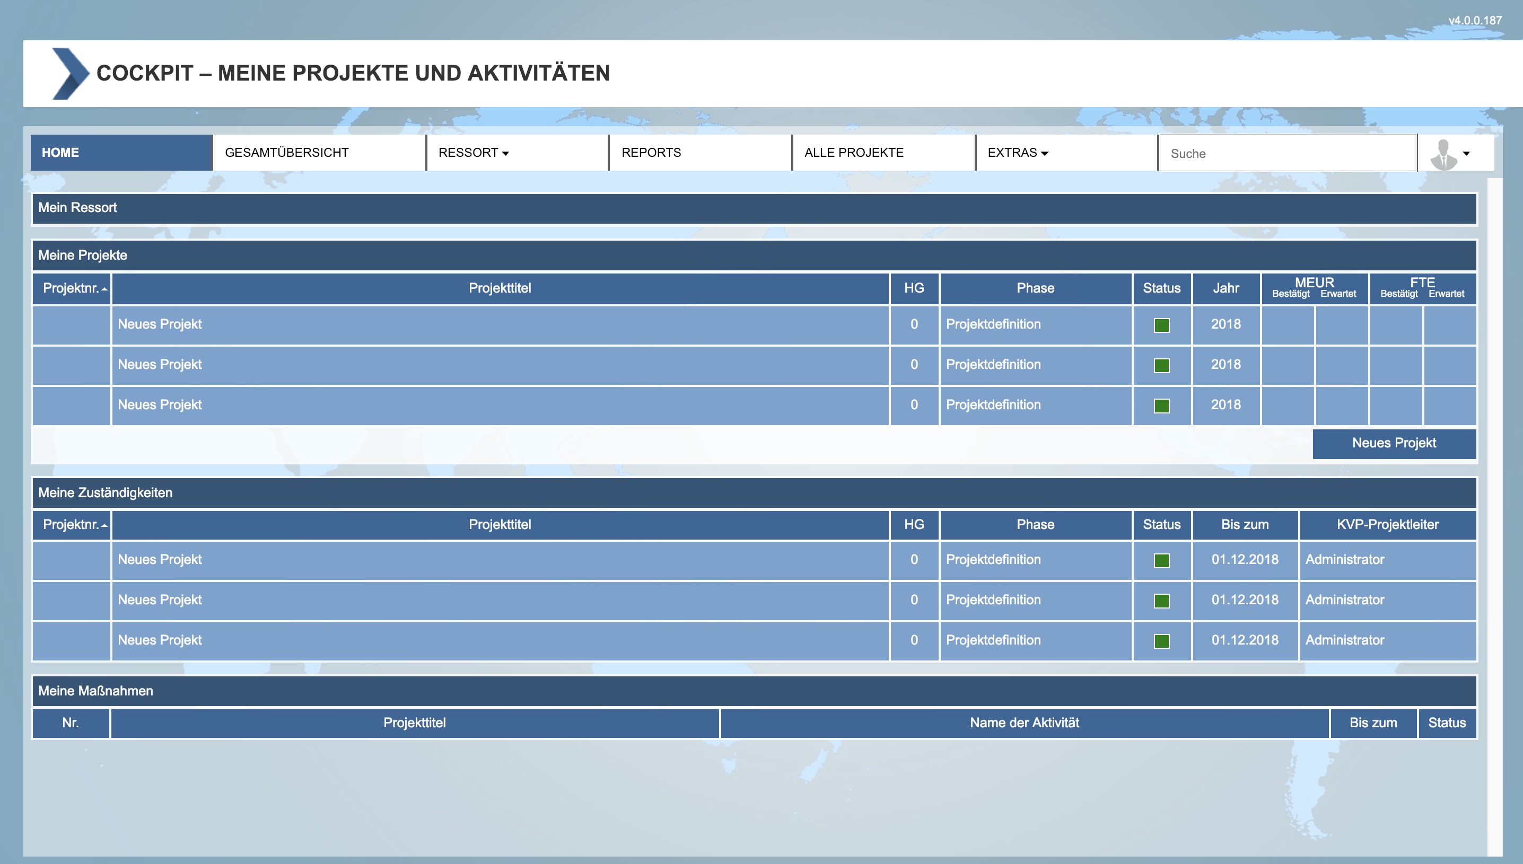Expand the Extras dropdown menu

point(1017,153)
